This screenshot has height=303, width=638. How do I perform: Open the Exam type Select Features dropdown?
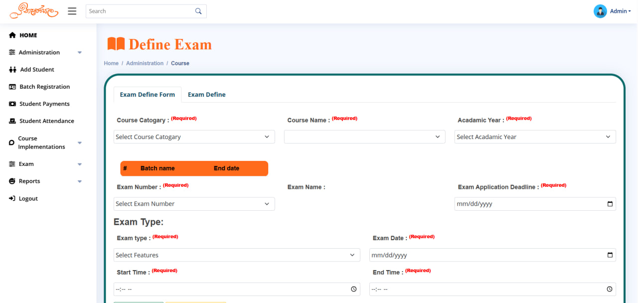point(236,255)
